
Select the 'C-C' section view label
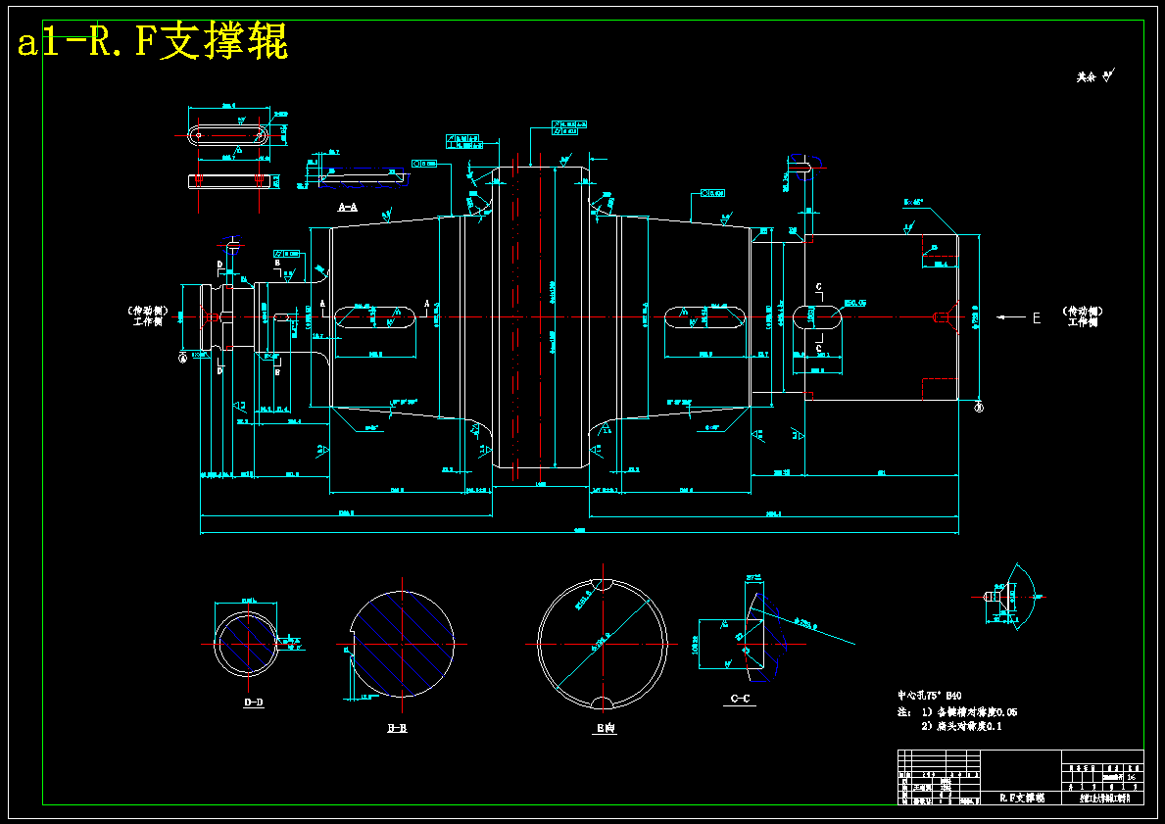pos(740,699)
